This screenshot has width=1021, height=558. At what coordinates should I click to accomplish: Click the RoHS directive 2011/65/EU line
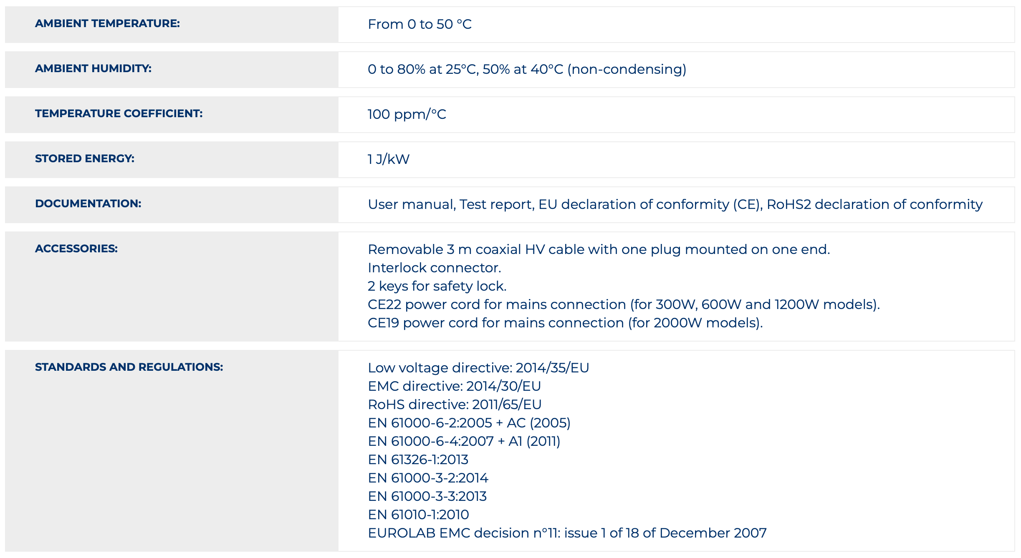point(455,405)
